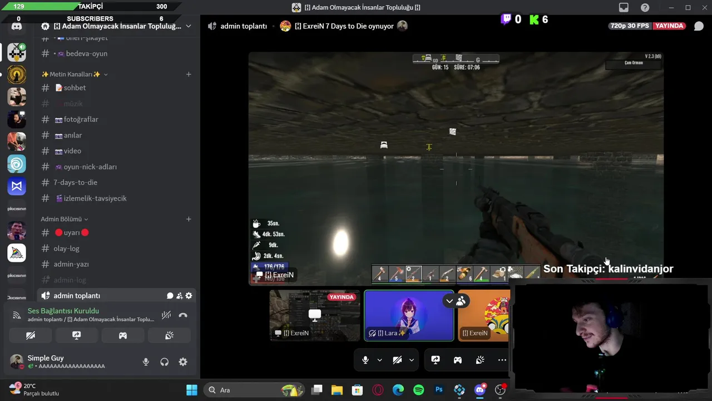Start an activity from voice panel
The image size is (712, 401).
(x=123, y=335)
